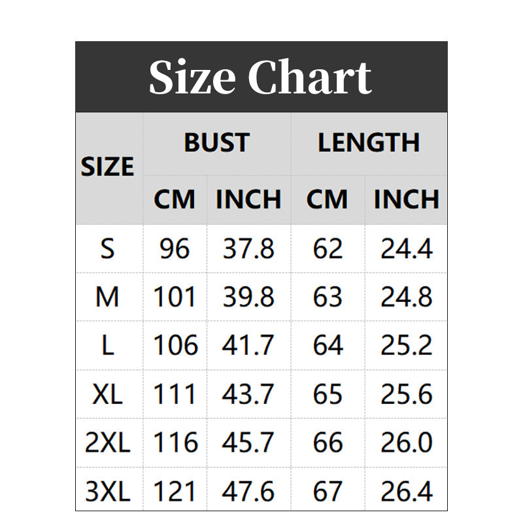Select the INCH subheader under BUST
523x523 pixels.
click(x=248, y=200)
